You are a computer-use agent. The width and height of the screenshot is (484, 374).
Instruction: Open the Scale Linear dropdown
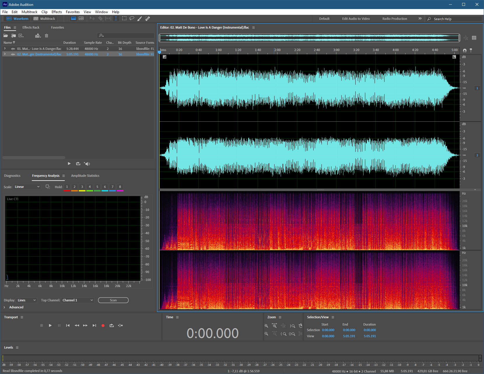point(27,187)
